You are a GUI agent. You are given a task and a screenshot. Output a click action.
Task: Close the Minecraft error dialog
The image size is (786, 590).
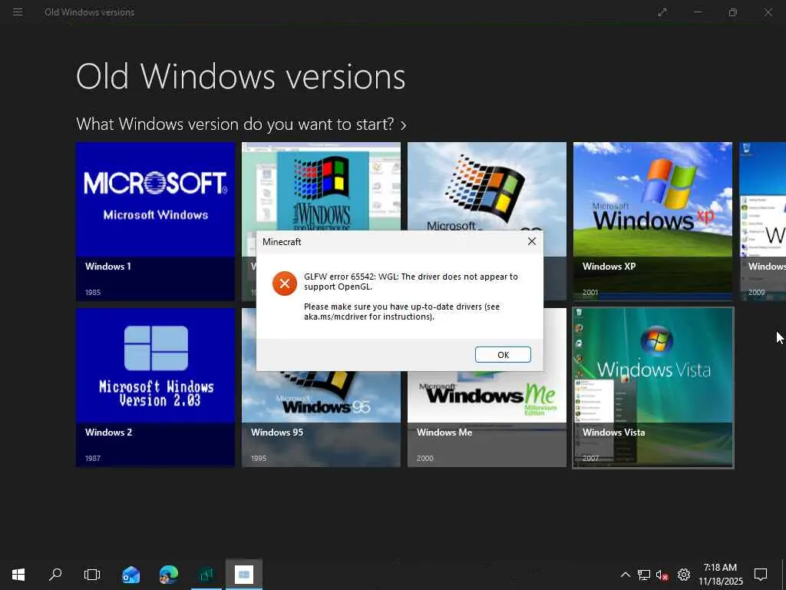coord(531,241)
